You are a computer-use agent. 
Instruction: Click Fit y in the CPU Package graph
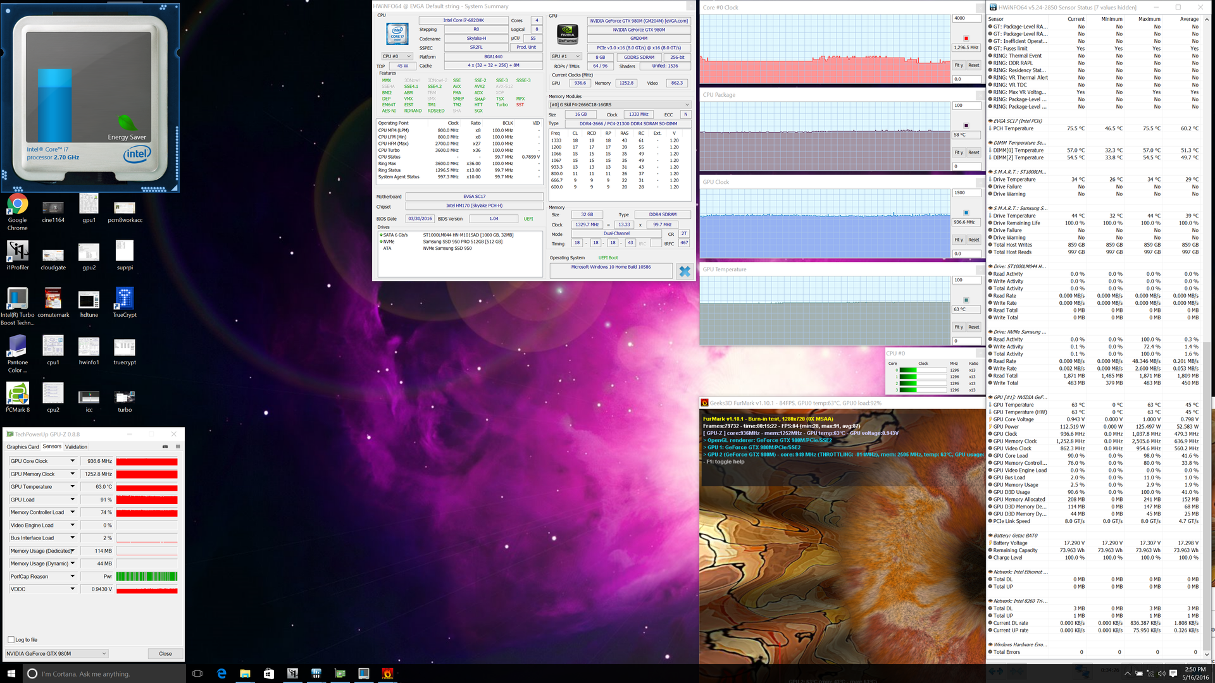(x=958, y=152)
